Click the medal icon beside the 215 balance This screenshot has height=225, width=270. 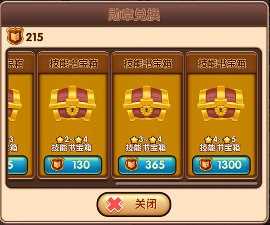point(15,36)
